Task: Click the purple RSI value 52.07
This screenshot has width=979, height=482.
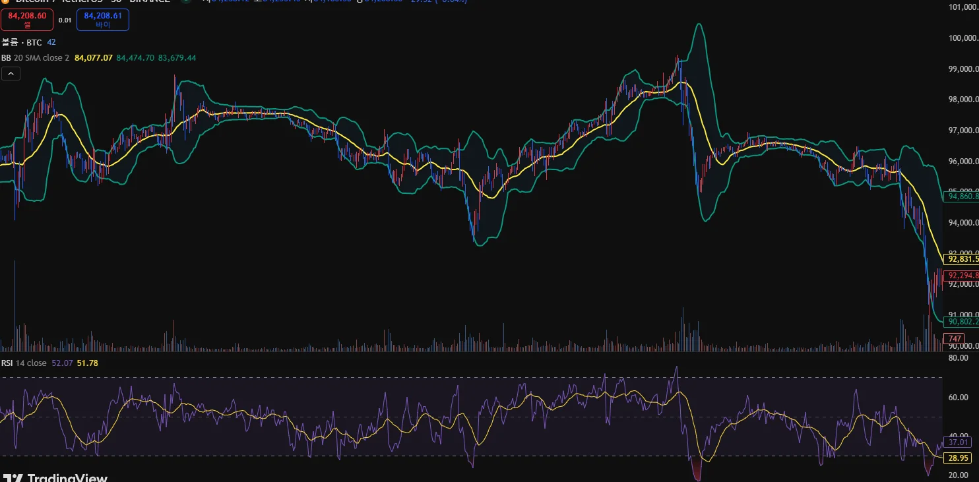Action: coord(61,363)
